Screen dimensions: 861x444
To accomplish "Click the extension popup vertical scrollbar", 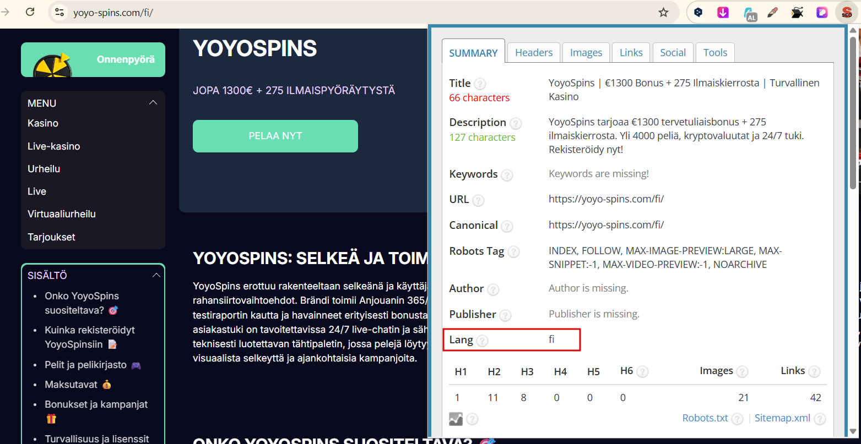I will pos(853,113).
